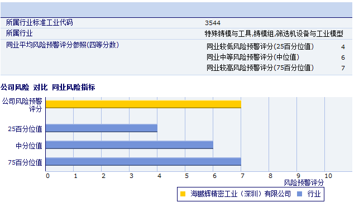Click the 所属行业标准工业代码 row label
Screen dimensions: 359x207
pos(40,22)
